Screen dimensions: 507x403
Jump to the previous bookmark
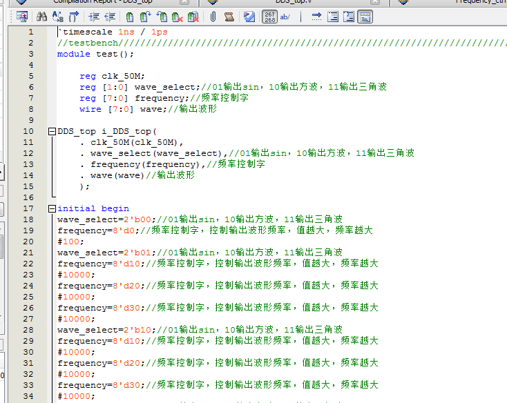click(x=162, y=17)
